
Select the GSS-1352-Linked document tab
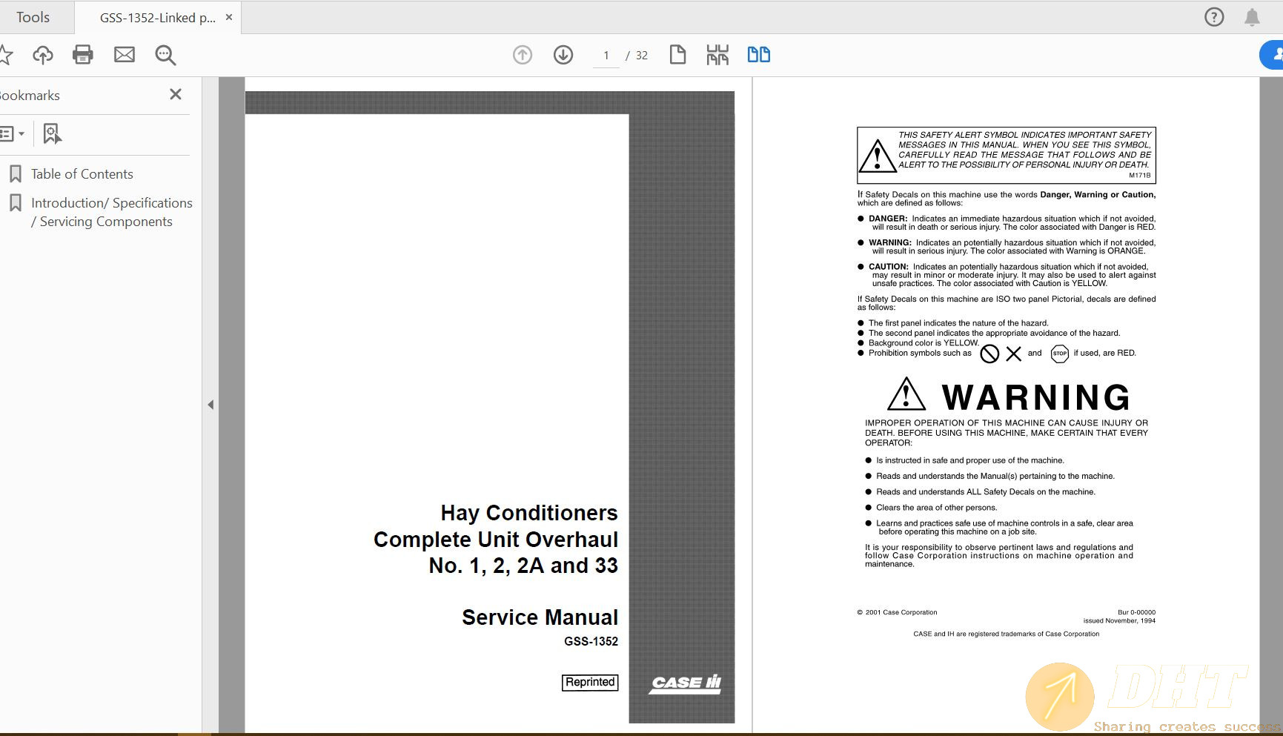[157, 18]
